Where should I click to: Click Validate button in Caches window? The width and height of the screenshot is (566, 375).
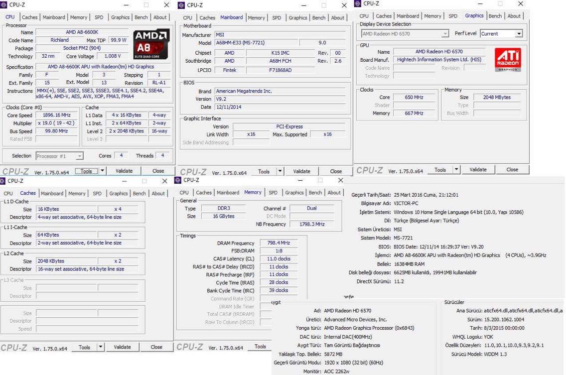coord(123,347)
